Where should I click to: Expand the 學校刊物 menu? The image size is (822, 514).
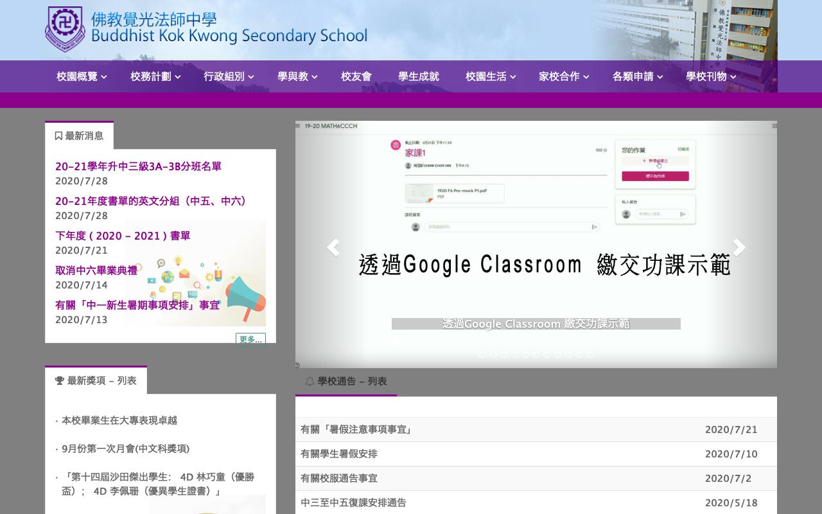pyautogui.click(x=711, y=76)
